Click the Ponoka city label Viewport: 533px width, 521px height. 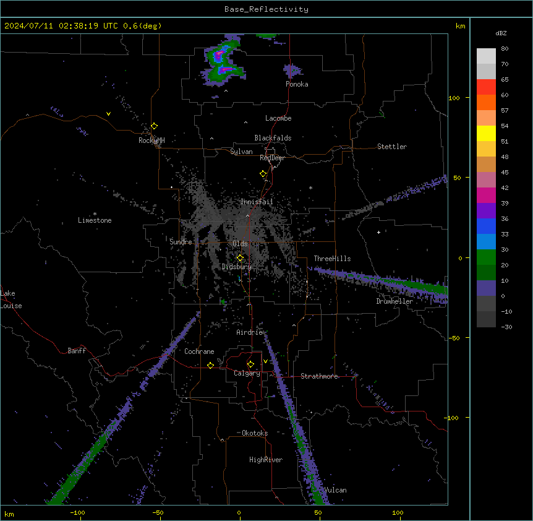(x=297, y=84)
